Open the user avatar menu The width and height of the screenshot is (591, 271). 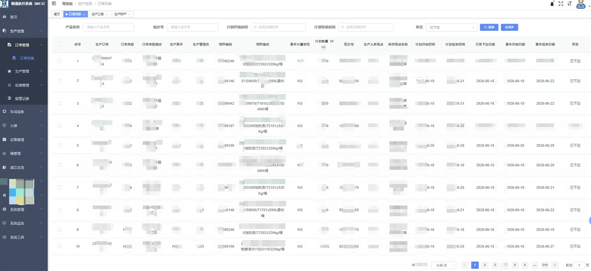(581, 4)
